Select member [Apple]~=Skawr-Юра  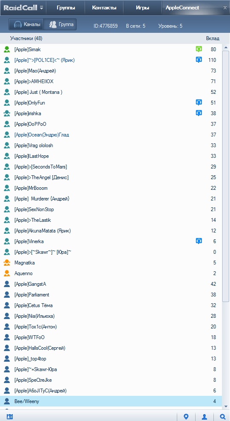[111, 369]
